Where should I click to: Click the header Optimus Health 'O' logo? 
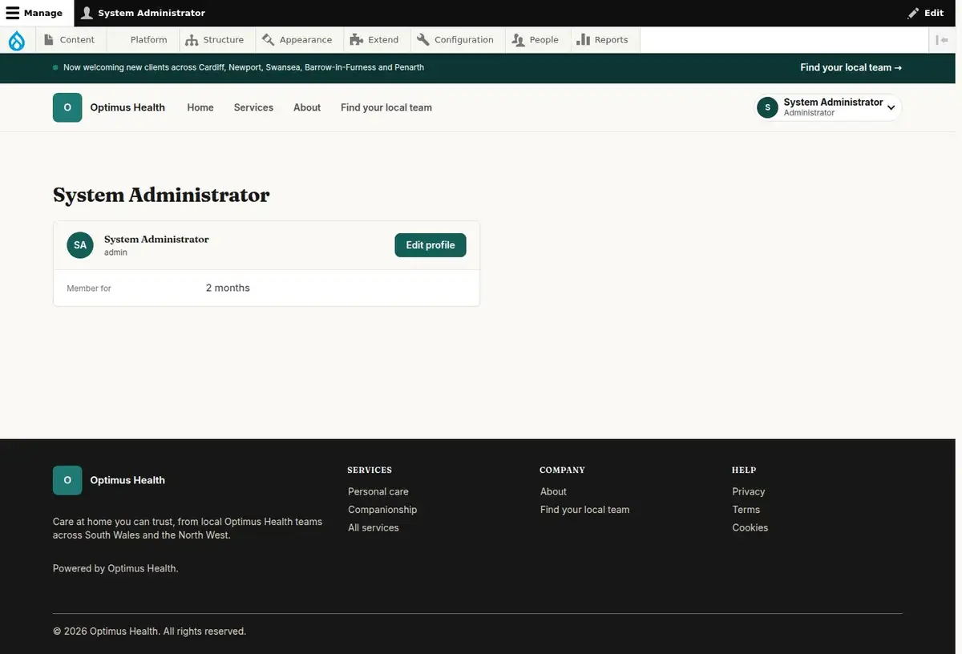tap(67, 107)
